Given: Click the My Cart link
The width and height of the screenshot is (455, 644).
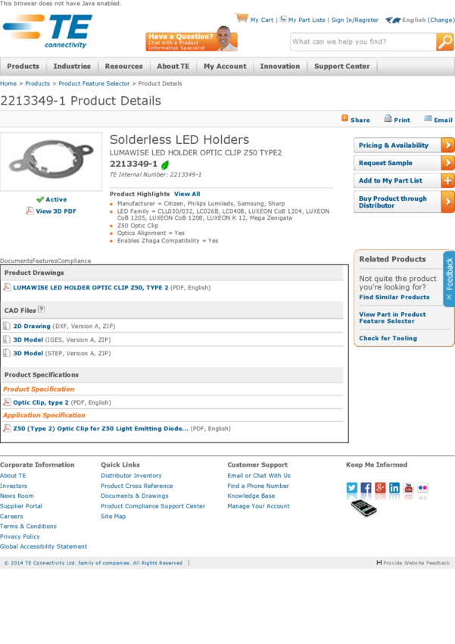Looking at the screenshot, I should click(262, 20).
